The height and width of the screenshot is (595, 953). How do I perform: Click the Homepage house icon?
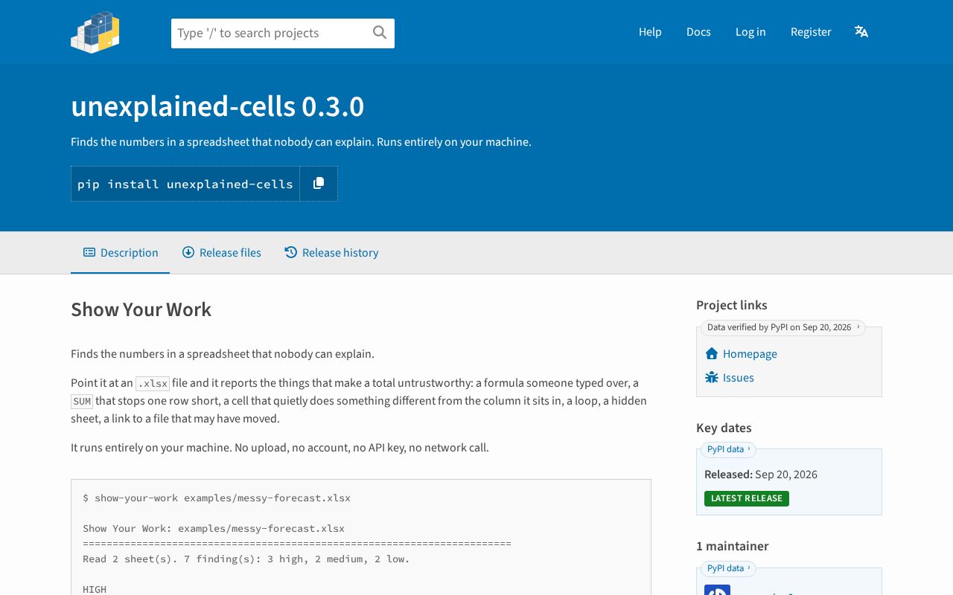712,353
